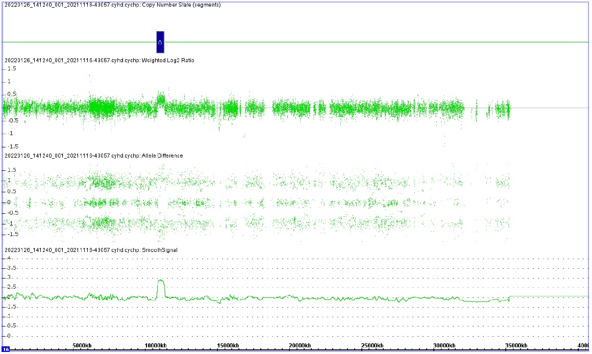Click the 30000kb tick on the ruler

click(444, 346)
